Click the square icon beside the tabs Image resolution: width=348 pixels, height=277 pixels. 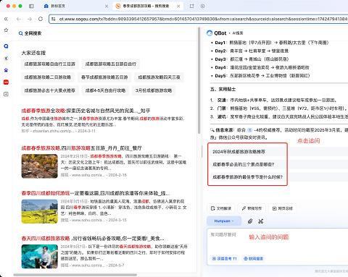pyautogui.click(x=191, y=6)
